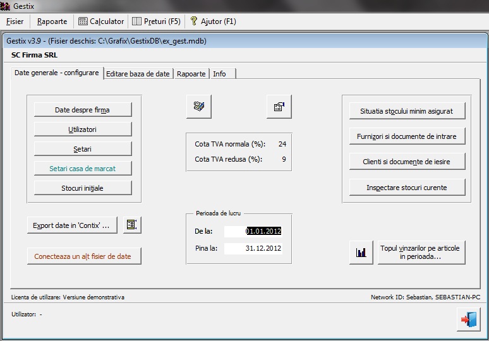Open the Fisier menu
This screenshot has height=341, width=489.
(15, 21)
